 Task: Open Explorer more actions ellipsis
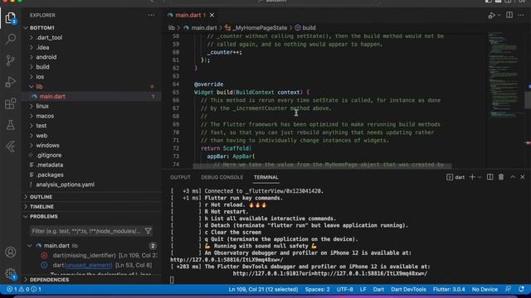coord(151,15)
